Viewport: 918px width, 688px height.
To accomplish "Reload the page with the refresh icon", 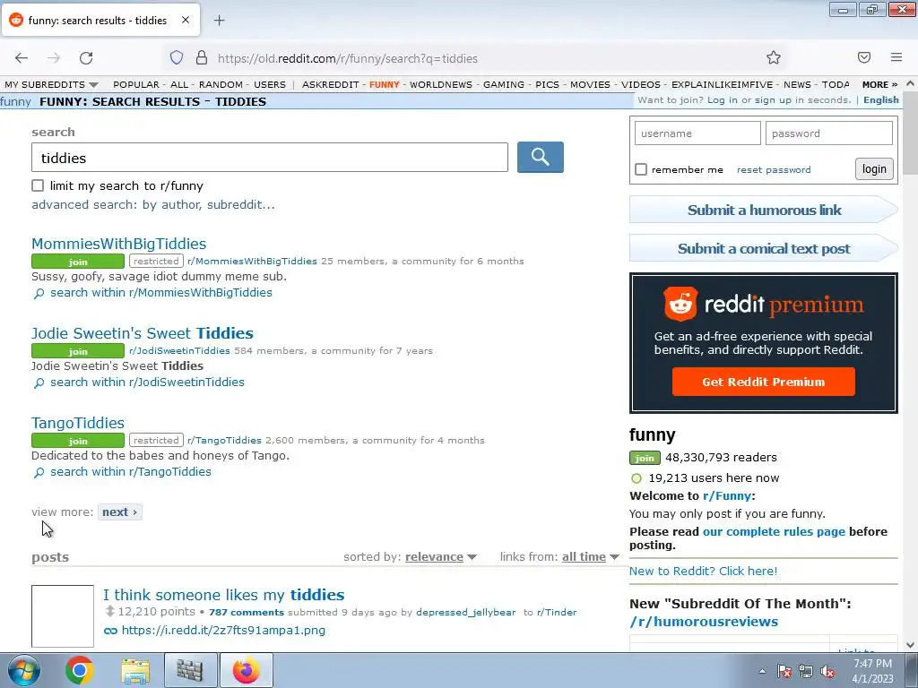I will click(x=86, y=58).
